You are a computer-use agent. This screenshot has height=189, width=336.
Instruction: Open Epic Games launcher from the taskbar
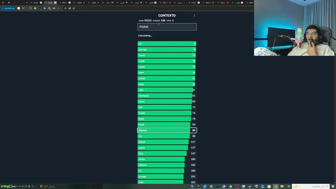198,186
